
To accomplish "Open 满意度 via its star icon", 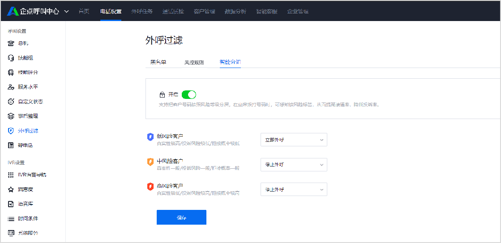I will click(x=11, y=189).
